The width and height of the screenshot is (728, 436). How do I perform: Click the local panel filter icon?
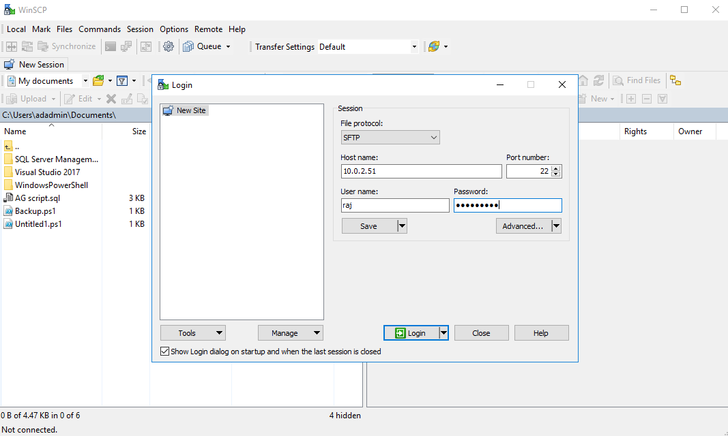click(x=122, y=80)
